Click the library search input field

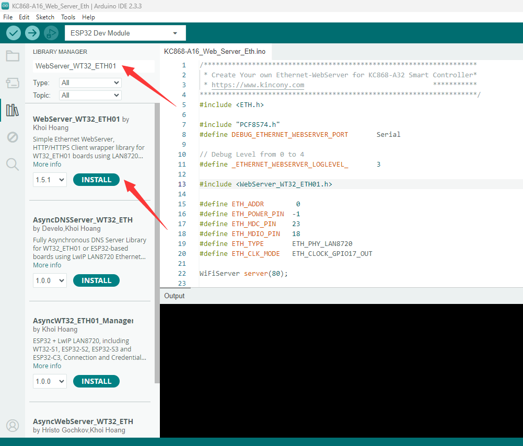(93, 66)
